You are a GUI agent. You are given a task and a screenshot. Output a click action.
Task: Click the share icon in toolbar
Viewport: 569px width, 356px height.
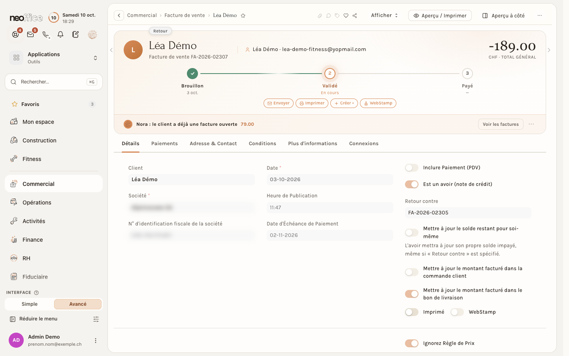tap(355, 16)
